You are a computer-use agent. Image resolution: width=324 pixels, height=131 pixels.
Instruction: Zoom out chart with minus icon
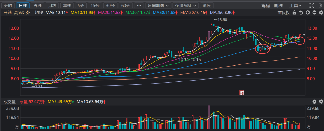314,13
